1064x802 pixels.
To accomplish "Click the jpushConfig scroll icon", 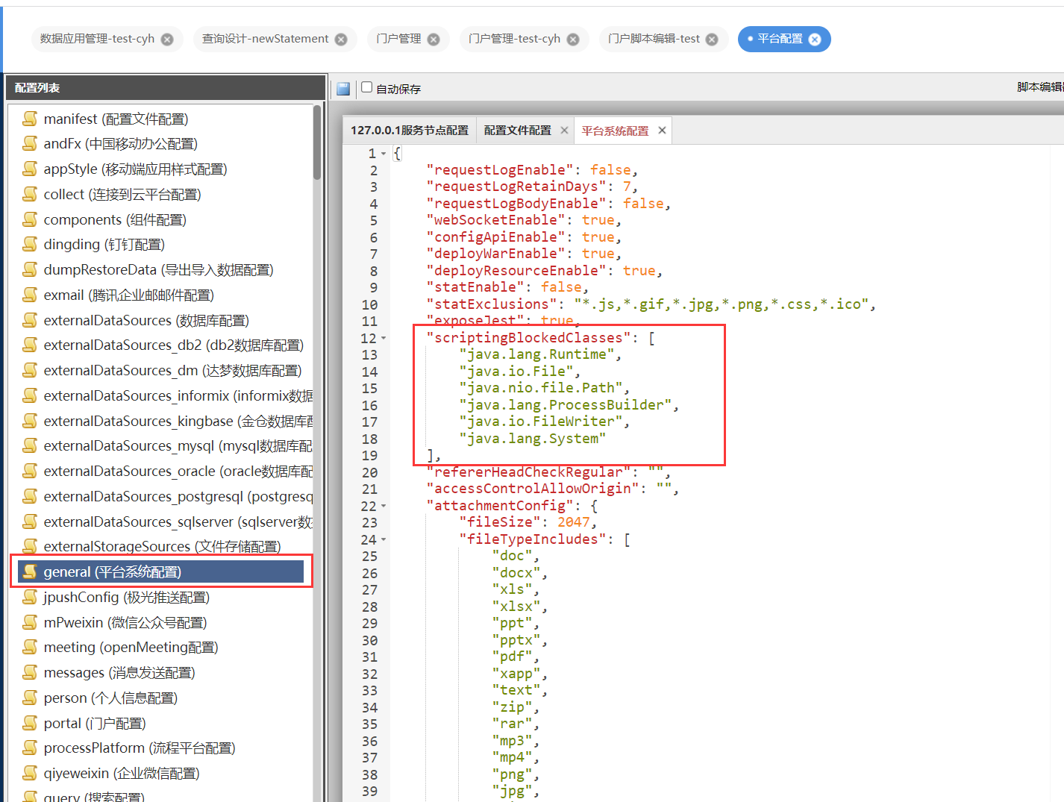I will pos(30,597).
